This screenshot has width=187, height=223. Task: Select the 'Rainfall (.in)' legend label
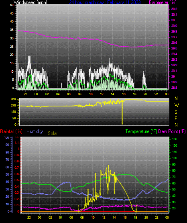11,131
